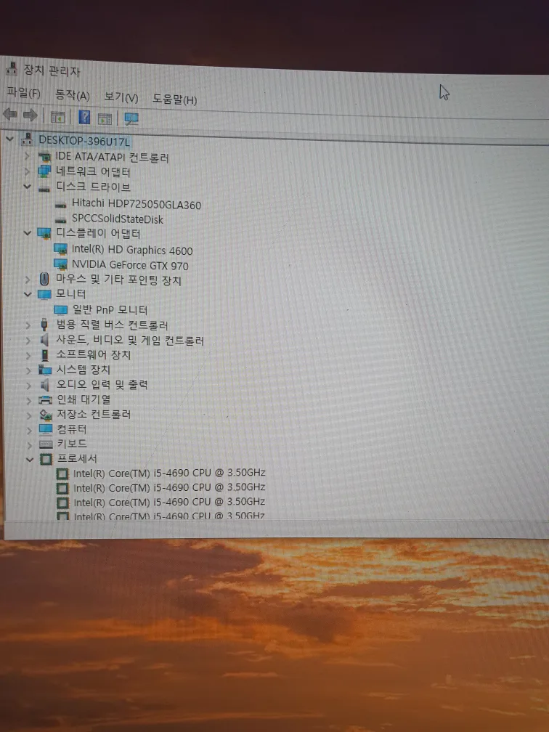549x732 pixels.
Task: Collapse the 디스플레이 어댑터 category
Action: 27,232
